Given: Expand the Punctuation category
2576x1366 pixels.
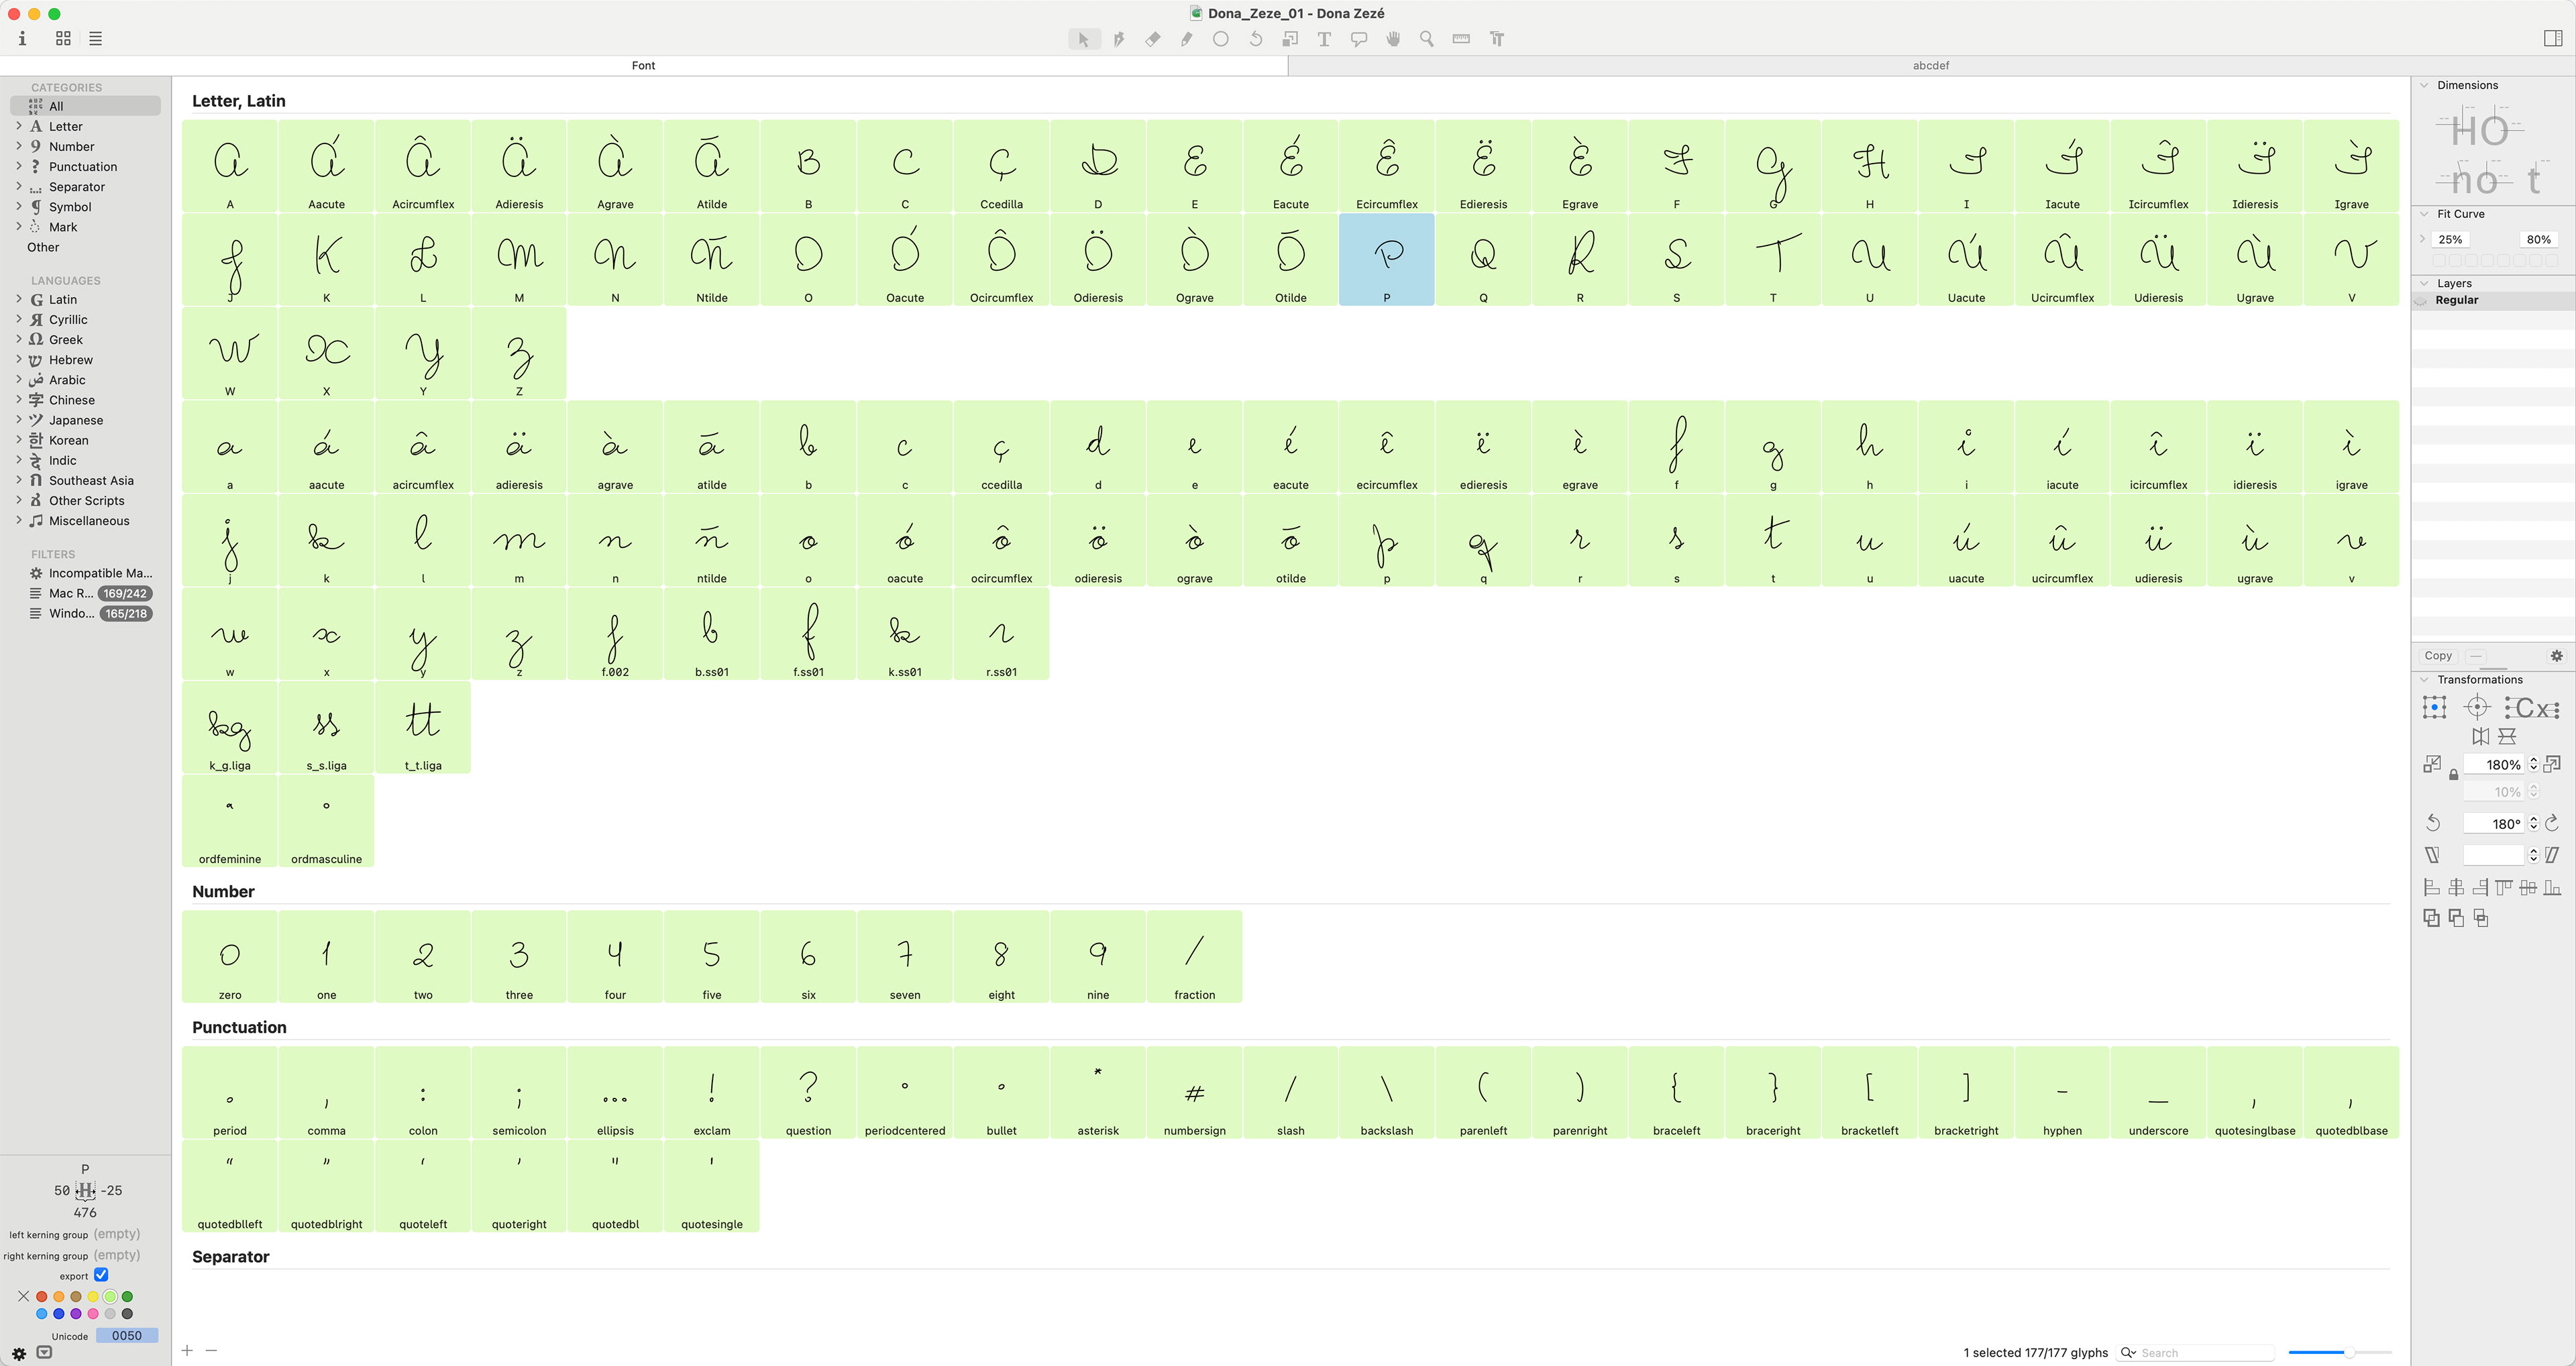Looking at the screenshot, I should 19,166.
